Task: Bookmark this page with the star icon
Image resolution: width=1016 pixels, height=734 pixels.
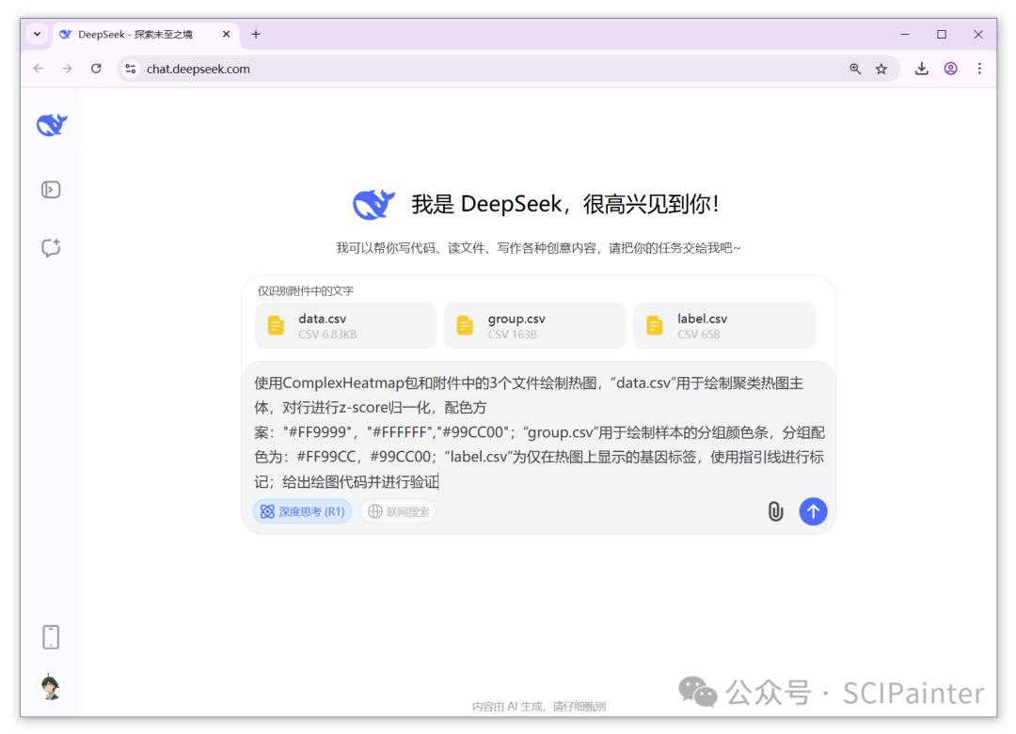Action: (x=881, y=69)
